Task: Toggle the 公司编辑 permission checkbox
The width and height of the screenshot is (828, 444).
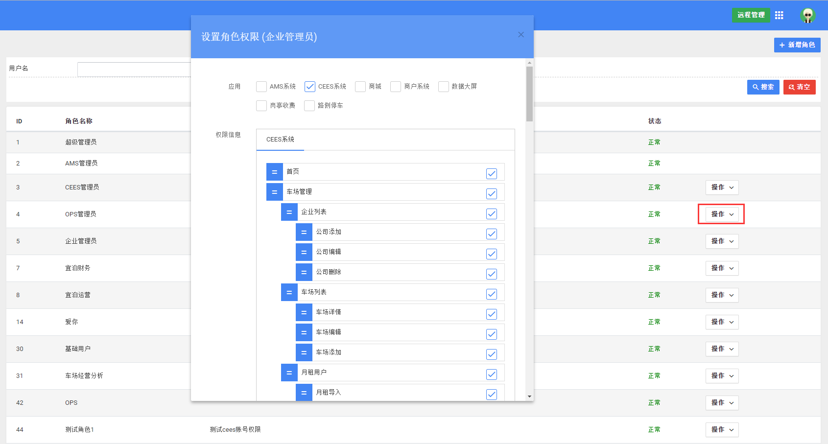Action: click(492, 254)
